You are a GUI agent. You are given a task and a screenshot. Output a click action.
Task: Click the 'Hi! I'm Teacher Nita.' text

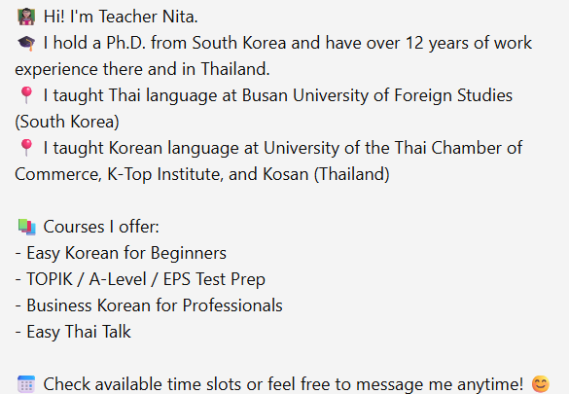click(x=121, y=17)
